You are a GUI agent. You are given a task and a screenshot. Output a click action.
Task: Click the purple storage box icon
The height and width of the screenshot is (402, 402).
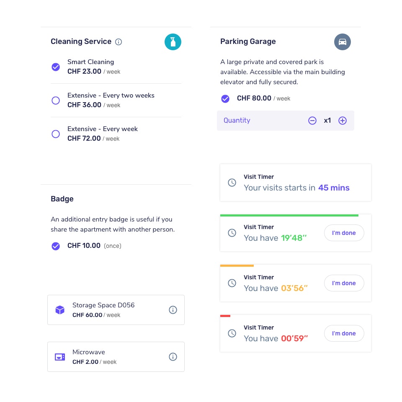click(60, 310)
